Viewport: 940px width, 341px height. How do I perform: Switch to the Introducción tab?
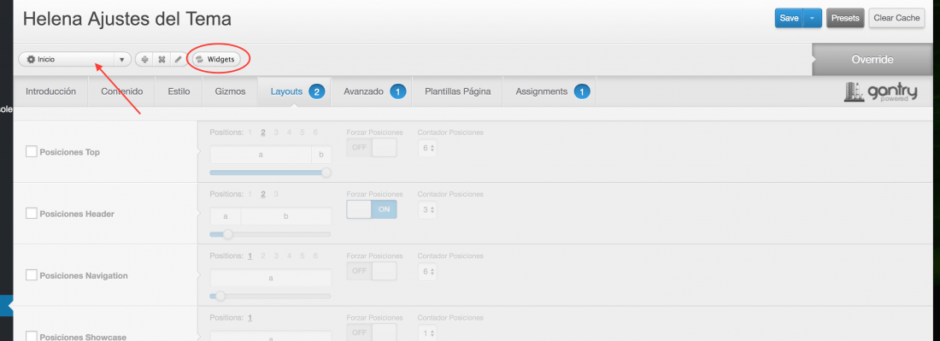(51, 91)
